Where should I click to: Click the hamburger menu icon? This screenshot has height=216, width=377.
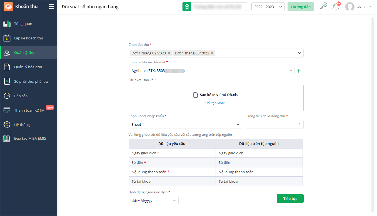[x=51, y=7]
